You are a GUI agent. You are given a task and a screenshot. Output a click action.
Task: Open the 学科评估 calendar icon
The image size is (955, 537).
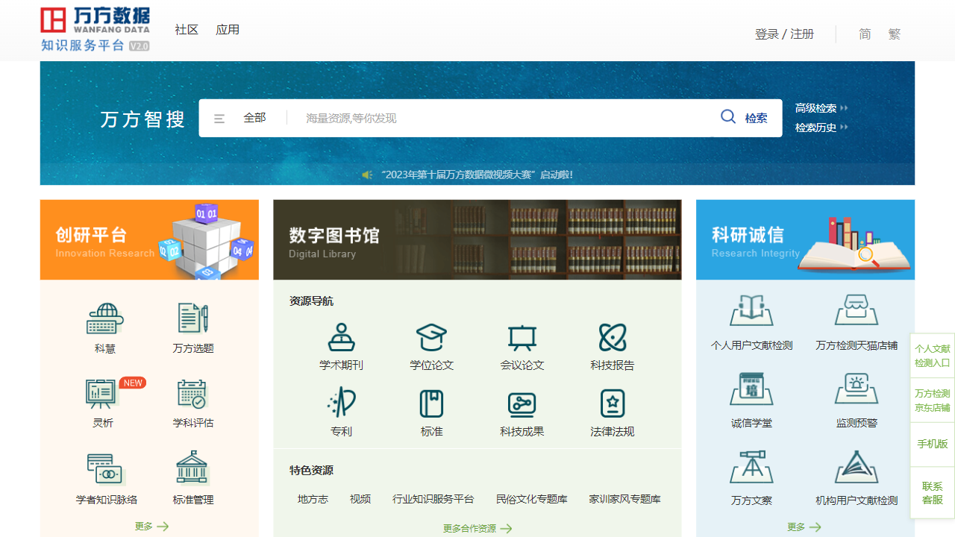tap(192, 395)
